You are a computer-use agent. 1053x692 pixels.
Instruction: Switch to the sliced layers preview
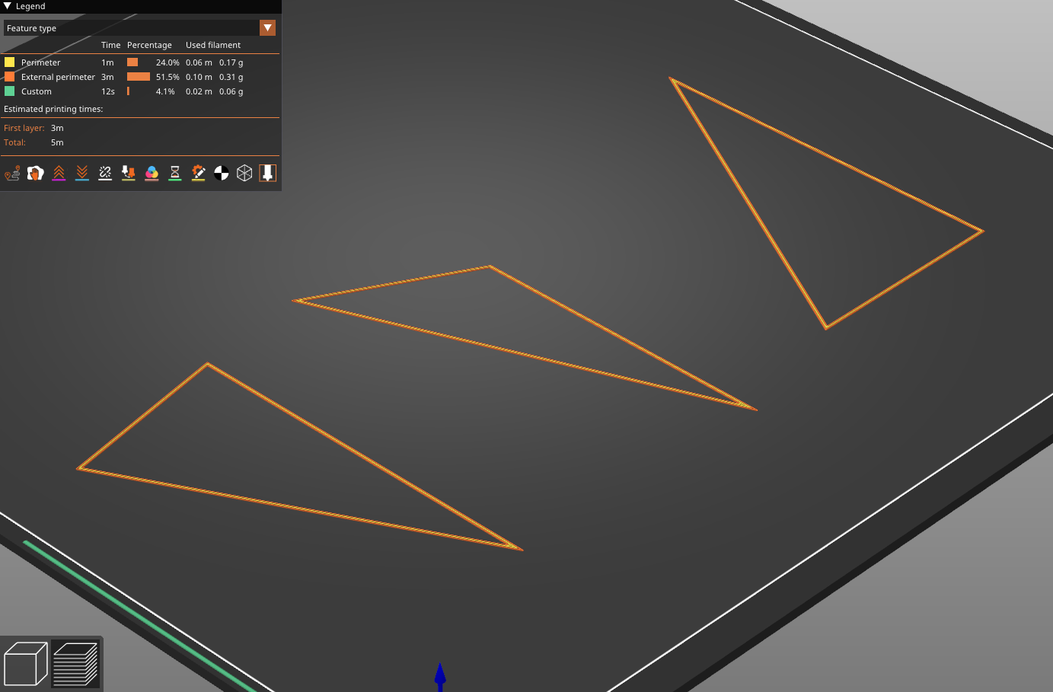76,663
